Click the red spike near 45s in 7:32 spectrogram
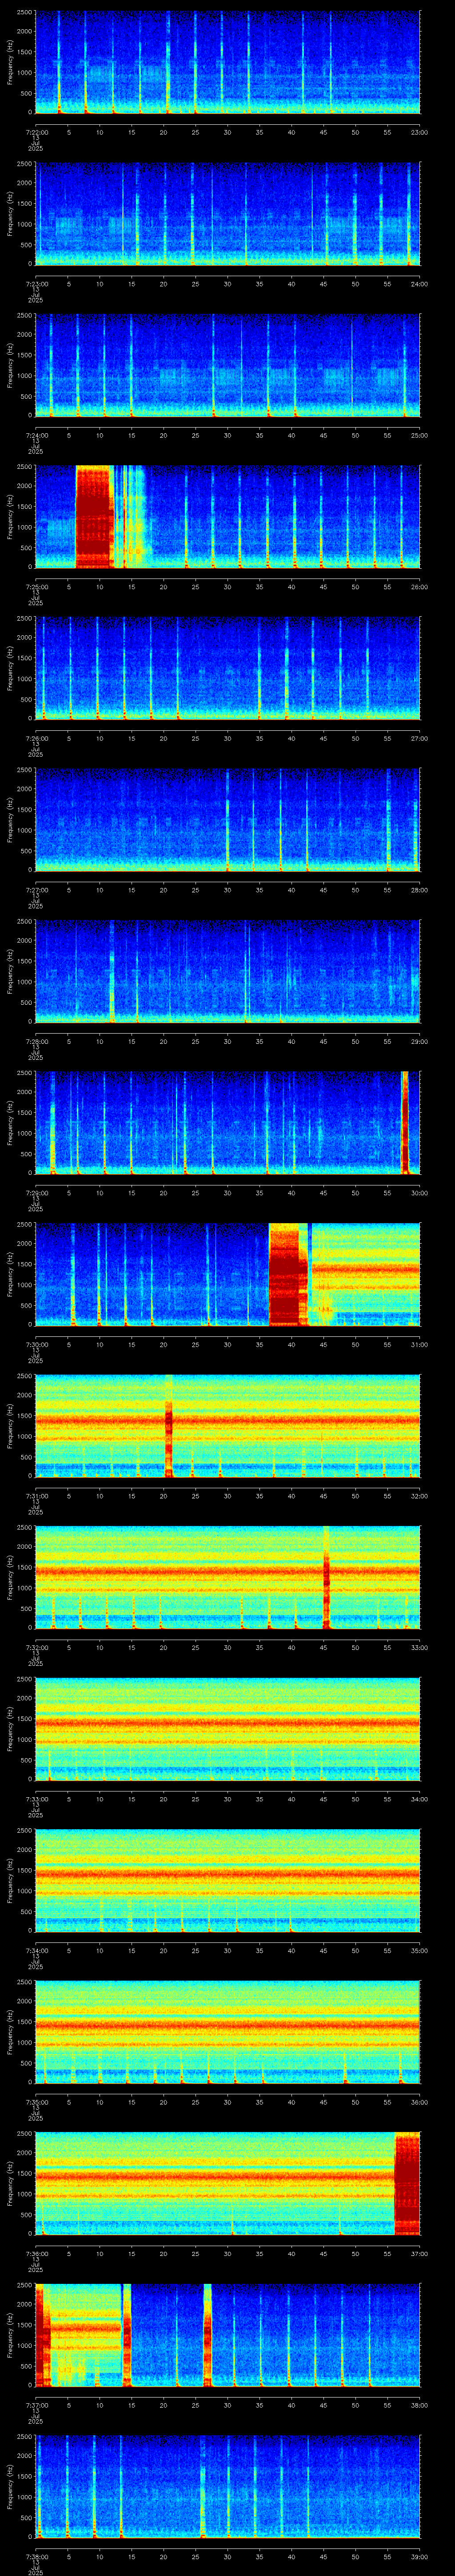 [x=327, y=1577]
